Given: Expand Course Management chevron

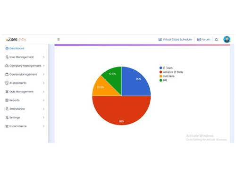Looking at the screenshot, I should (43, 74).
